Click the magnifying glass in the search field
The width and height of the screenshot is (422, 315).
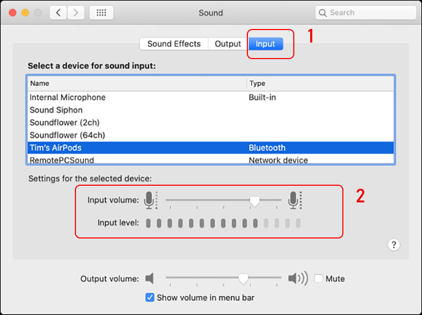[323, 12]
